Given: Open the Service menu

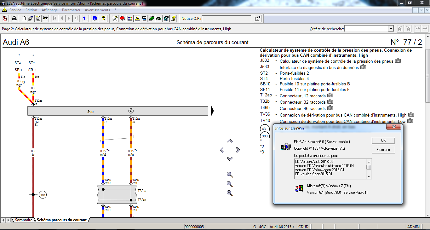Looking at the screenshot, I should coord(15,10).
